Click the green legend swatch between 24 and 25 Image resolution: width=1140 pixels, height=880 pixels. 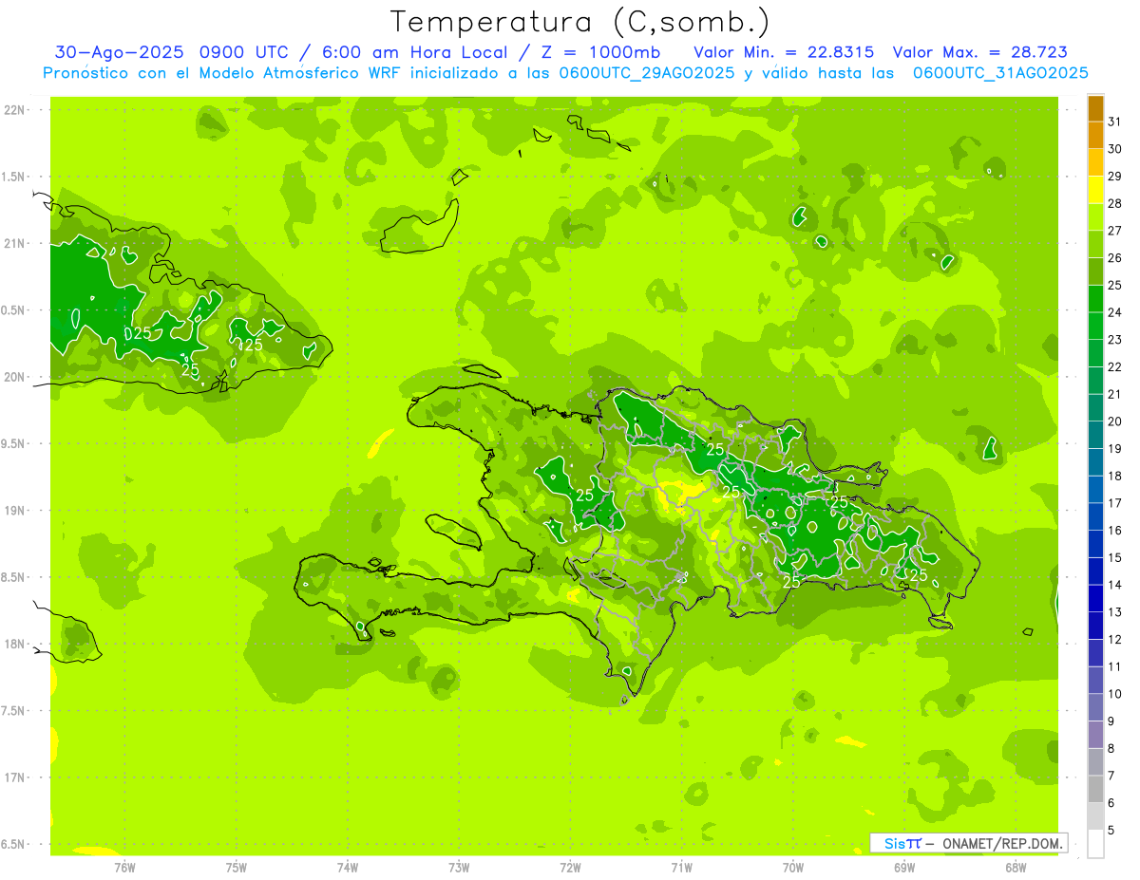[x=1095, y=299]
